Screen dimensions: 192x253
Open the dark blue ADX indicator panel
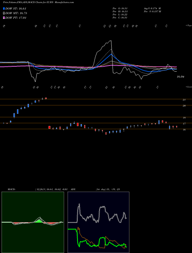pyautogui.click(x=98, y=222)
